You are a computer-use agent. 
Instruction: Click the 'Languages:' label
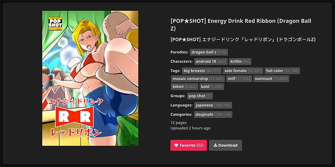click(181, 105)
